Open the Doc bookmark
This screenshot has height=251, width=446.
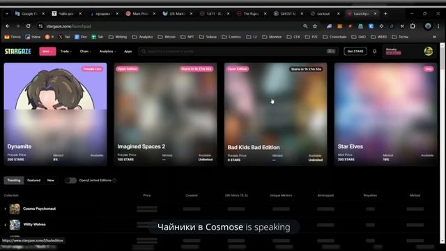click(x=81, y=37)
